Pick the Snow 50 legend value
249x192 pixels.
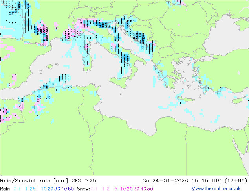(150, 189)
